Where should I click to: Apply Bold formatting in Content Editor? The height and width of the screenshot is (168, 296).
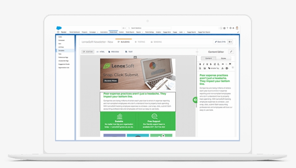[x=200, y=64]
